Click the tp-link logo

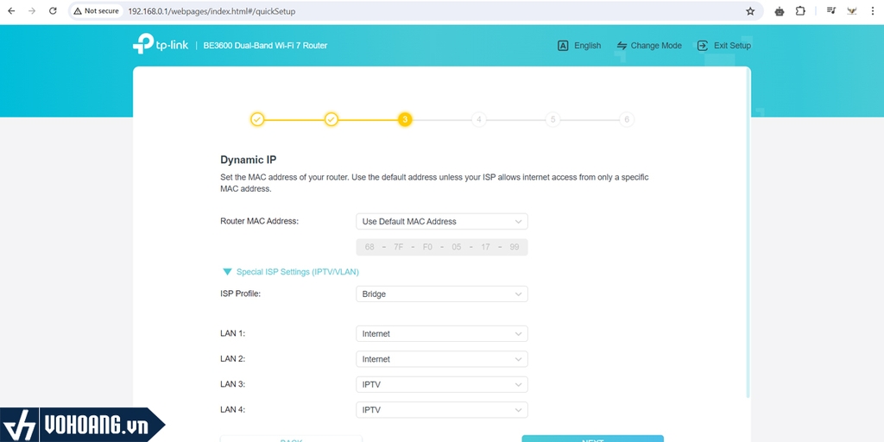161,44
